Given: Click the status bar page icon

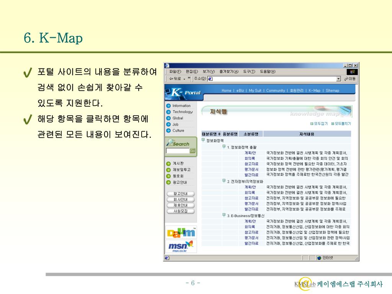Looking at the screenshot, I should point(167,258).
